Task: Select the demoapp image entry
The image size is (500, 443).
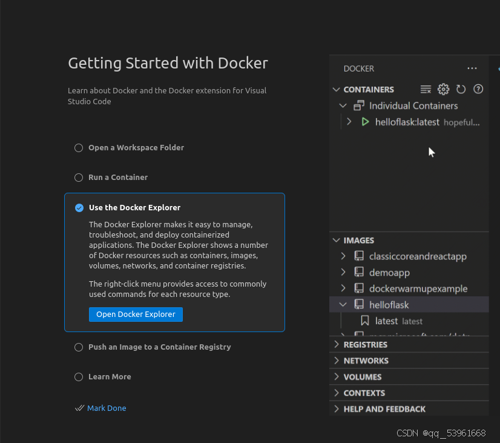Action: coord(389,272)
